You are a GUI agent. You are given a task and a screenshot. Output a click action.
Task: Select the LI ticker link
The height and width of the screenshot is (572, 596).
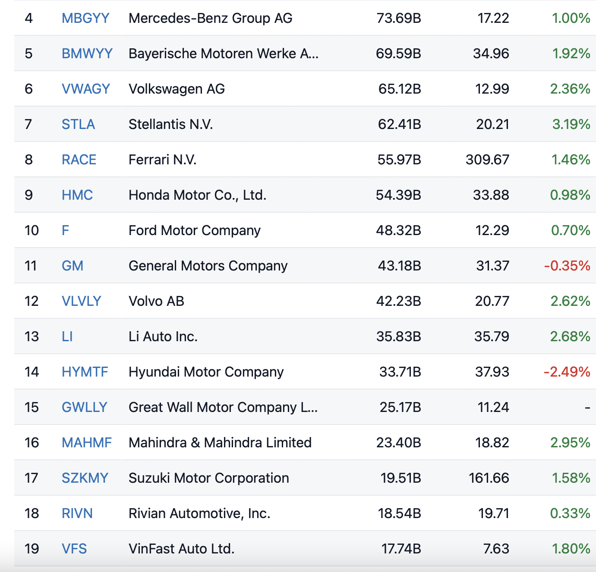tap(67, 336)
